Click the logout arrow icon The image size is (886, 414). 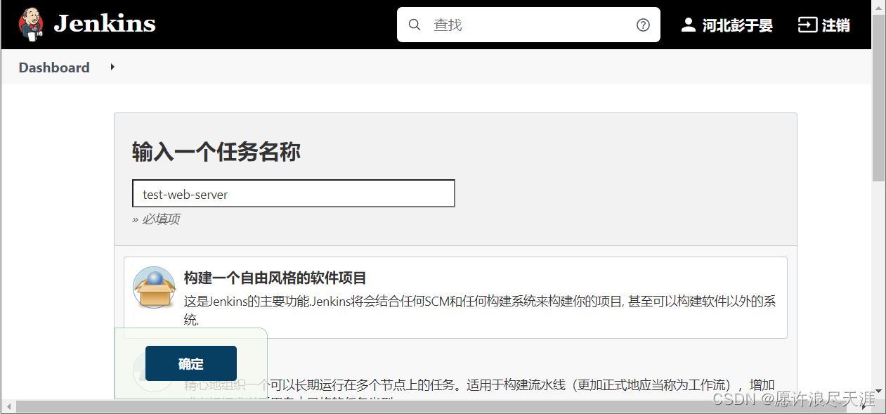pyautogui.click(x=808, y=25)
